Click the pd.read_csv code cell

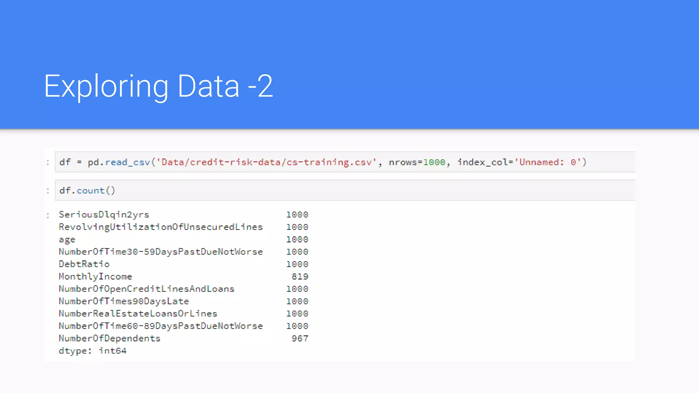345,162
